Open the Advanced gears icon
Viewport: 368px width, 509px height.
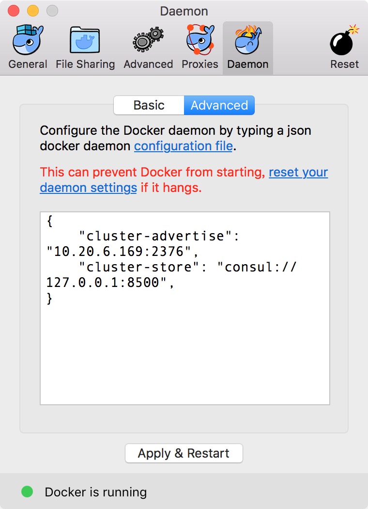[148, 40]
